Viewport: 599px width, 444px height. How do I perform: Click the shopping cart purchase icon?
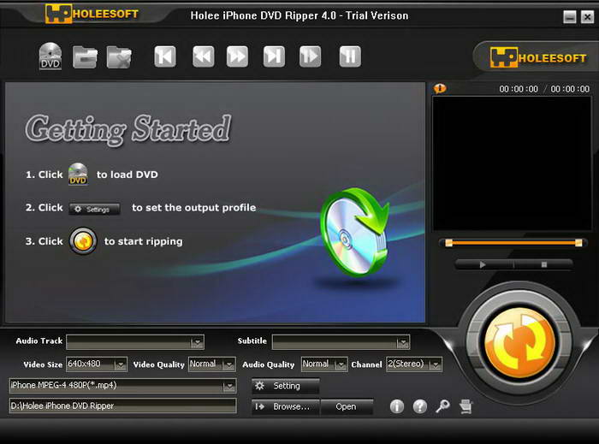point(466,406)
